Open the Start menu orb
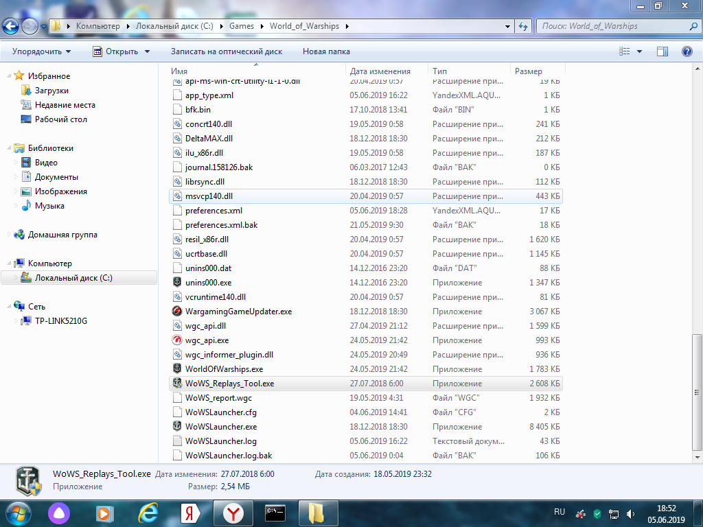703x527 pixels. tap(19, 513)
